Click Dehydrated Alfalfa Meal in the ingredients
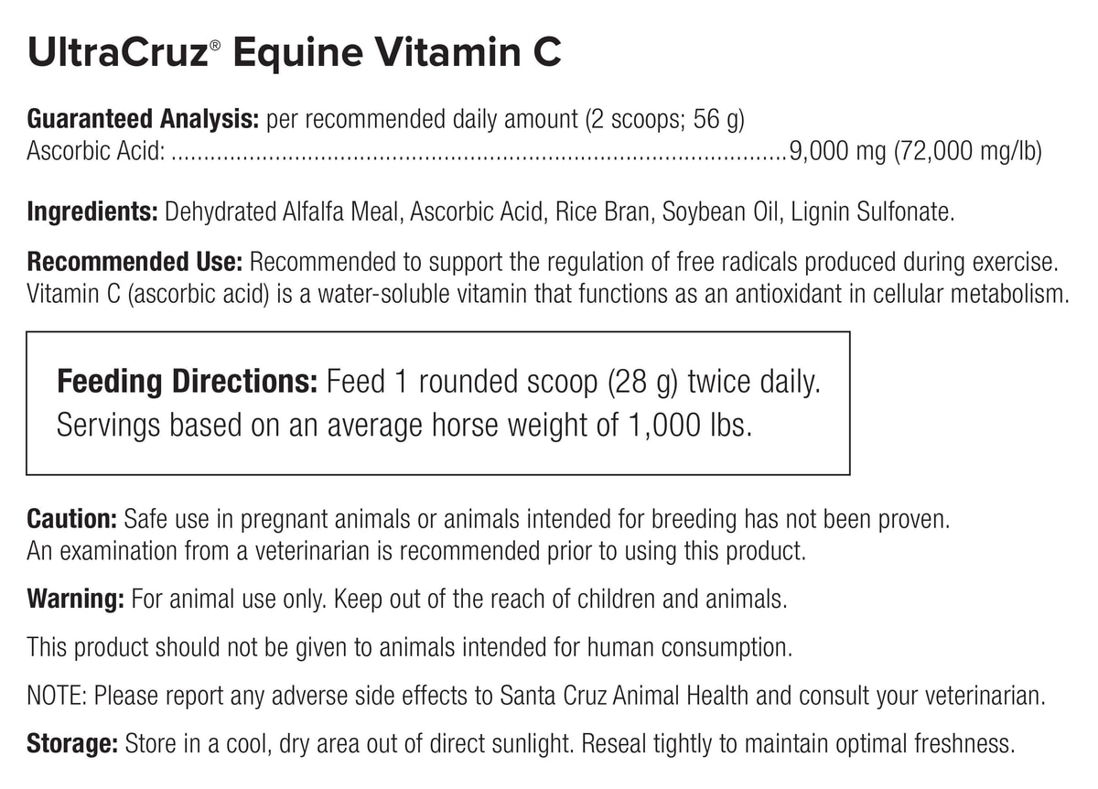Image resolution: width=1098 pixels, height=789 pixels. tap(283, 212)
